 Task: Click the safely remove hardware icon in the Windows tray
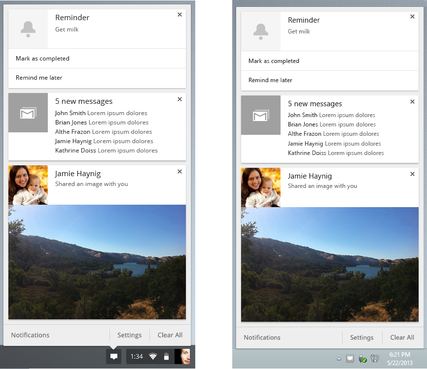pyautogui.click(x=362, y=359)
